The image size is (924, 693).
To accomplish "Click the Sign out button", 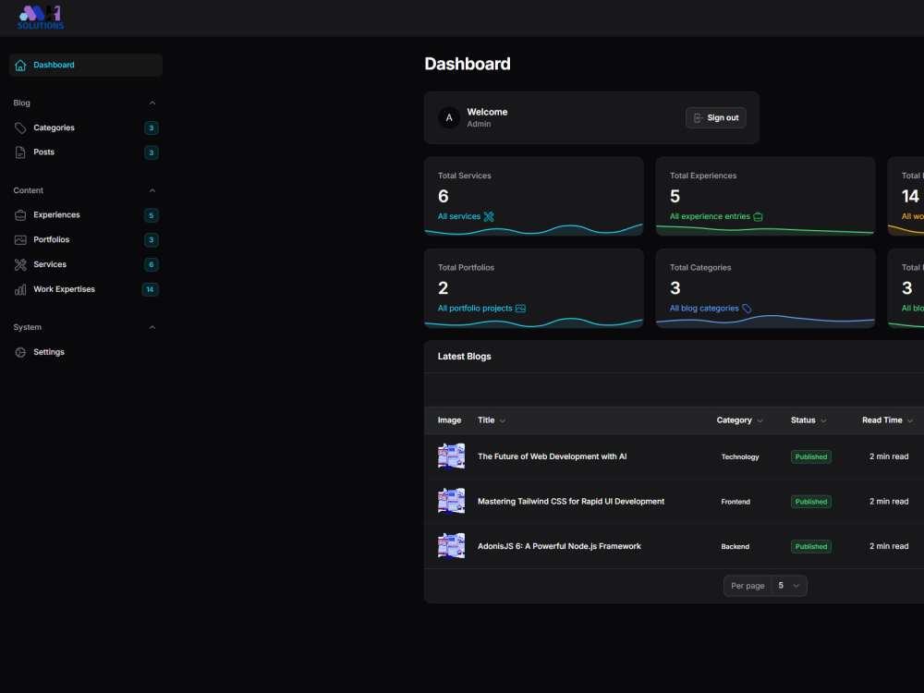I will 716,118.
